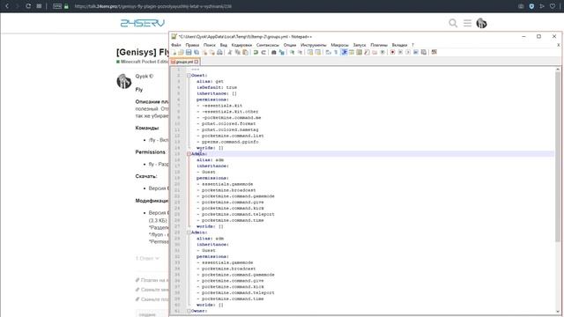Image resolution: width=564 pixels, height=317 pixels.
Task: Click the Print toolbar icon
Action: pos(219,53)
